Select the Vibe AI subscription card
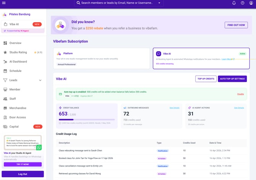256x180 pixels. tap(201, 58)
